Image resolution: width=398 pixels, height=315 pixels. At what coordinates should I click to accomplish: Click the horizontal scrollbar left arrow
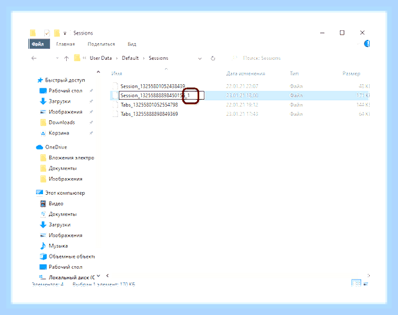[108, 275]
